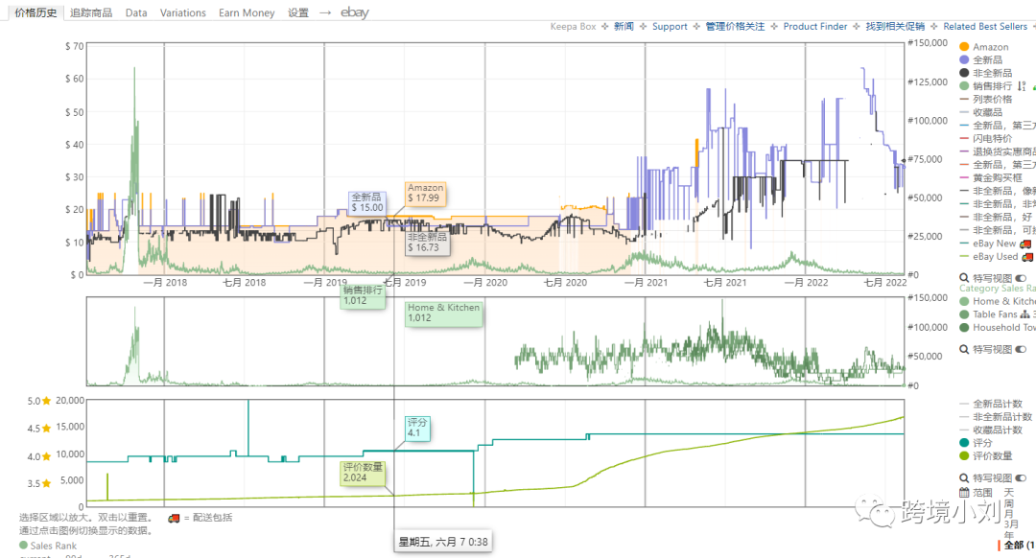
Task: Open the 新闻 link
Action: (x=624, y=27)
